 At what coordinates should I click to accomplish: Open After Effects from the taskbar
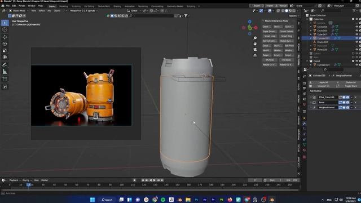205,200
